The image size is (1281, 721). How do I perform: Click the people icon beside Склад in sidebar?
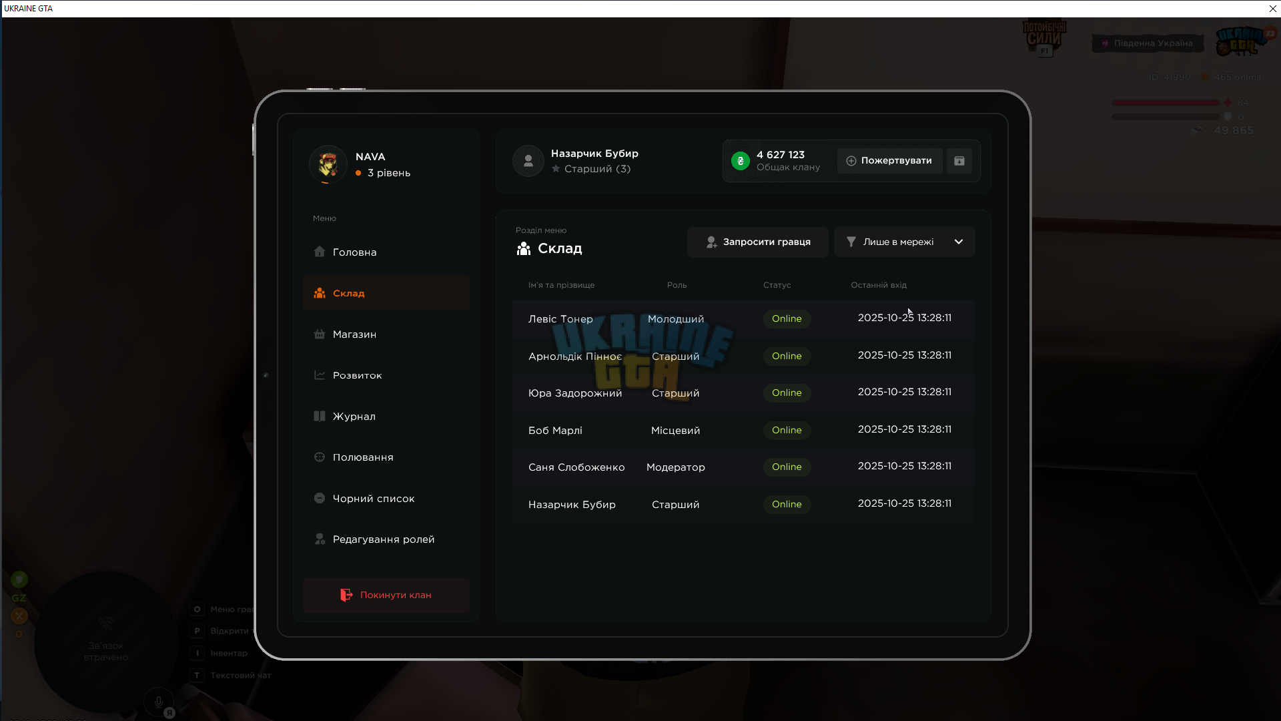[x=320, y=293]
